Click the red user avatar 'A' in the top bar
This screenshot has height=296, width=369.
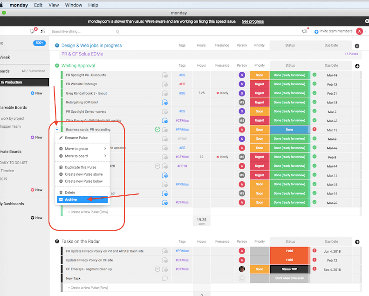coord(359,31)
